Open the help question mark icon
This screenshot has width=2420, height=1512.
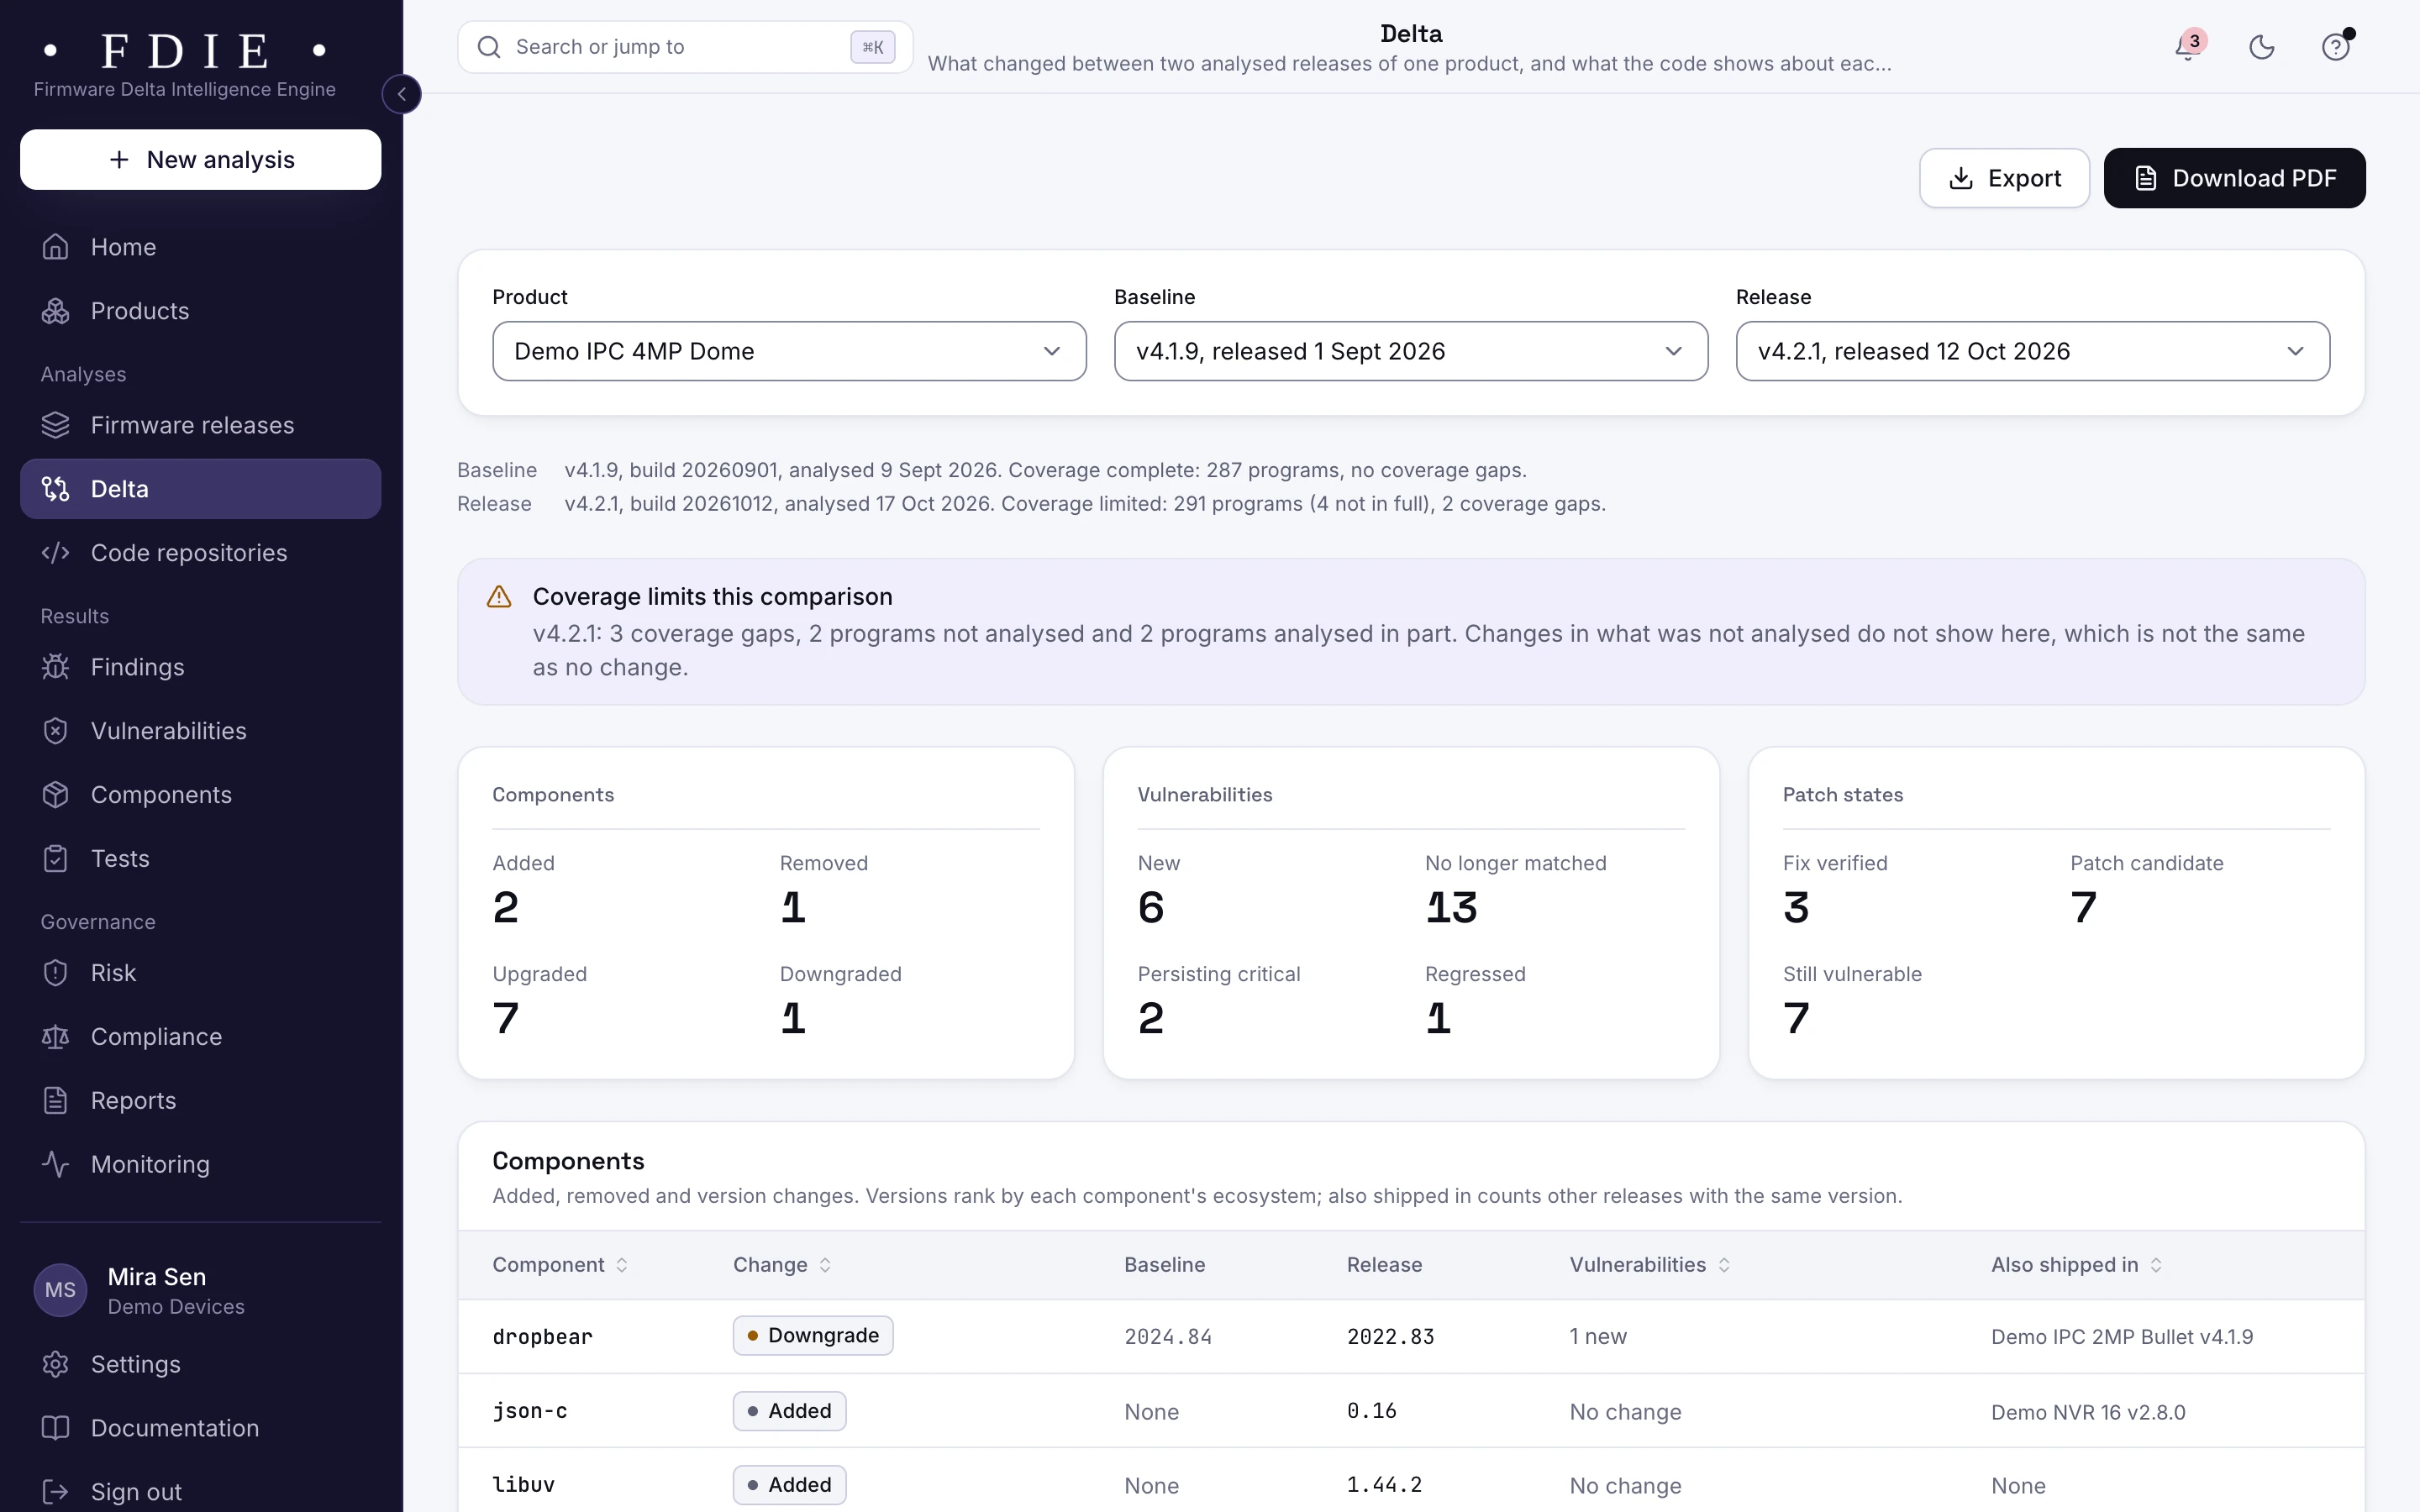pos(2336,47)
